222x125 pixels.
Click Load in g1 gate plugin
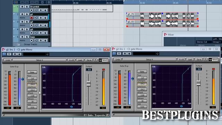tap(80, 60)
